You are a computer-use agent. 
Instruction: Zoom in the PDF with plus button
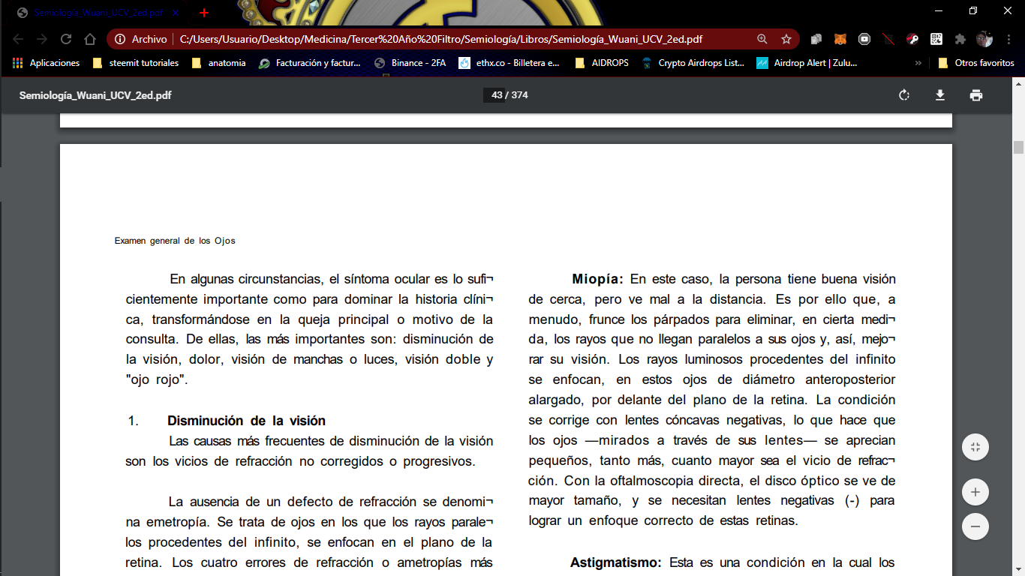pos(975,492)
